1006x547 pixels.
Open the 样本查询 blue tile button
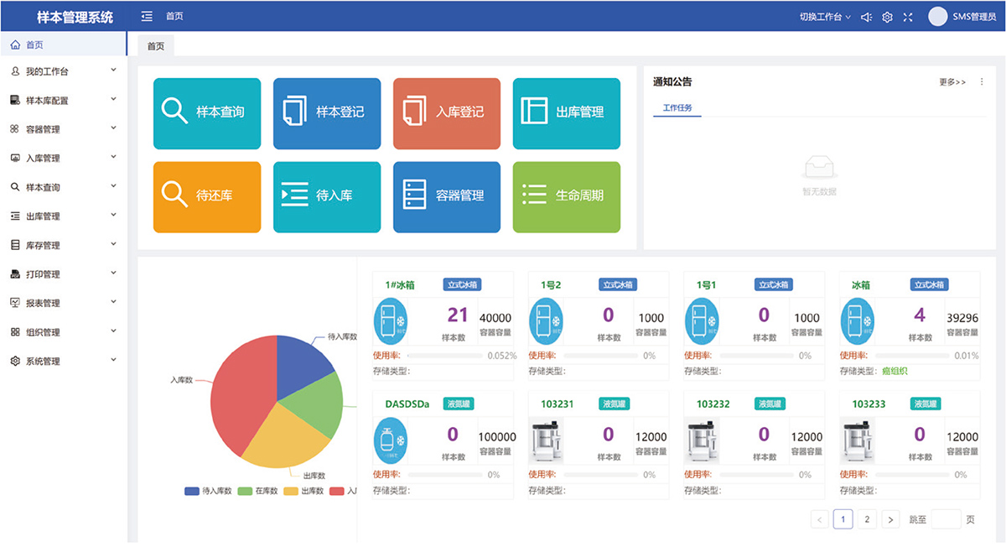coord(207,113)
